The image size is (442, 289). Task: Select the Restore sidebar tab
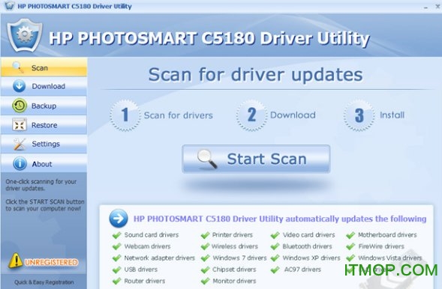pos(44,125)
